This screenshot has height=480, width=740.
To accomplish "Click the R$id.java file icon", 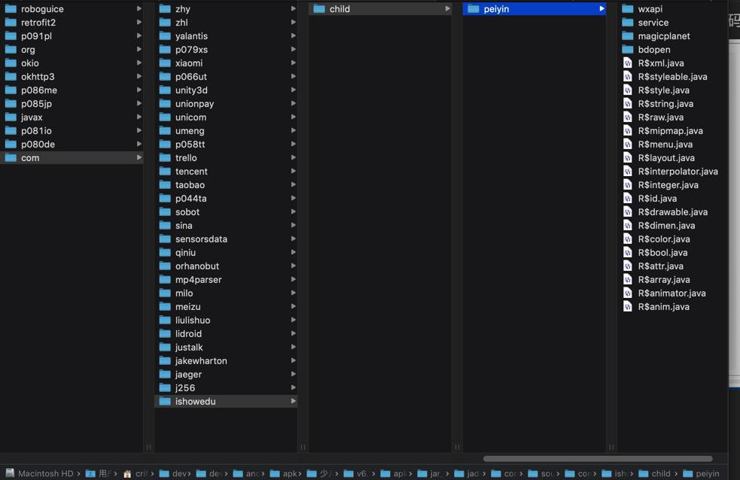I will pyautogui.click(x=628, y=199).
